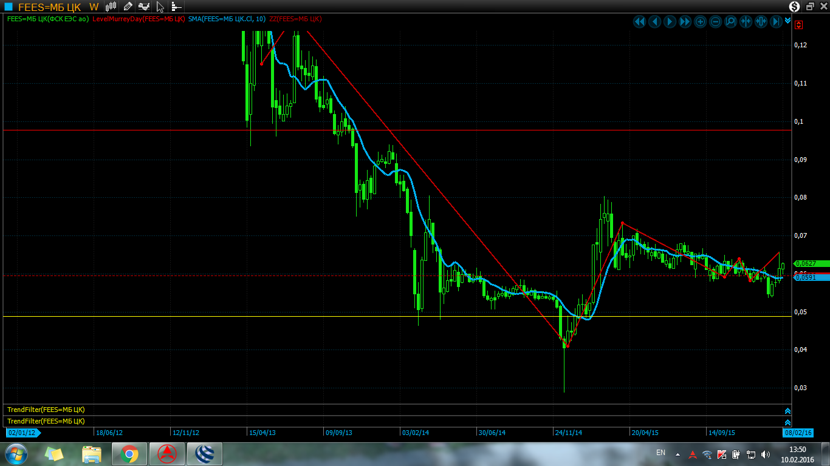Toggle the dollar sign currency button
Image resolution: width=830 pixels, height=466 pixels.
[795, 7]
